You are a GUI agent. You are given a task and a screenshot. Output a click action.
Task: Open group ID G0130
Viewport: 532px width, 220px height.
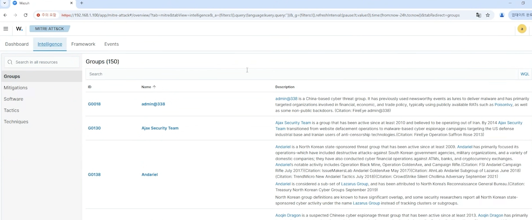pyautogui.click(x=94, y=128)
